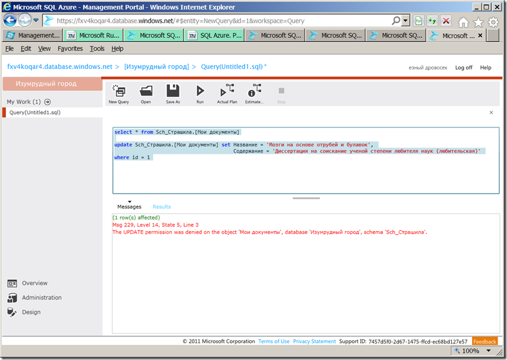Open browser Tools gear icon
Image resolution: width=507 pixels, height=360 pixels.
tap(493, 22)
